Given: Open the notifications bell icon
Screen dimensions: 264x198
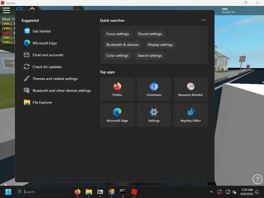Looking at the screenshot, I should tap(257, 192).
